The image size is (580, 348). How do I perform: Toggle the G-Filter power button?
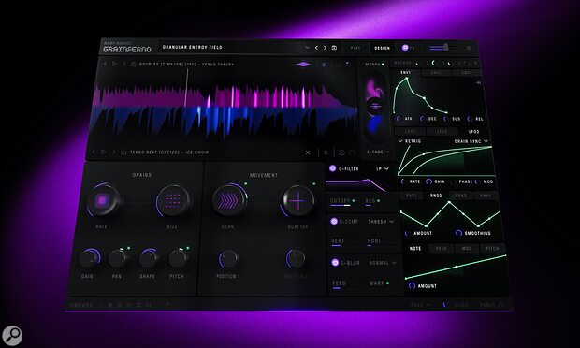pos(332,168)
